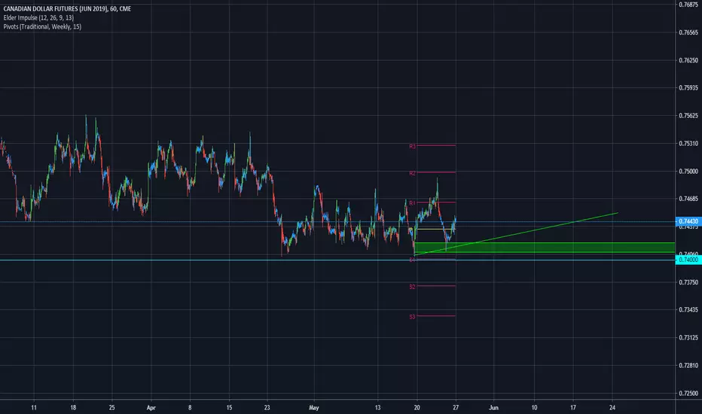Click the R1 pivot label

tap(412, 203)
